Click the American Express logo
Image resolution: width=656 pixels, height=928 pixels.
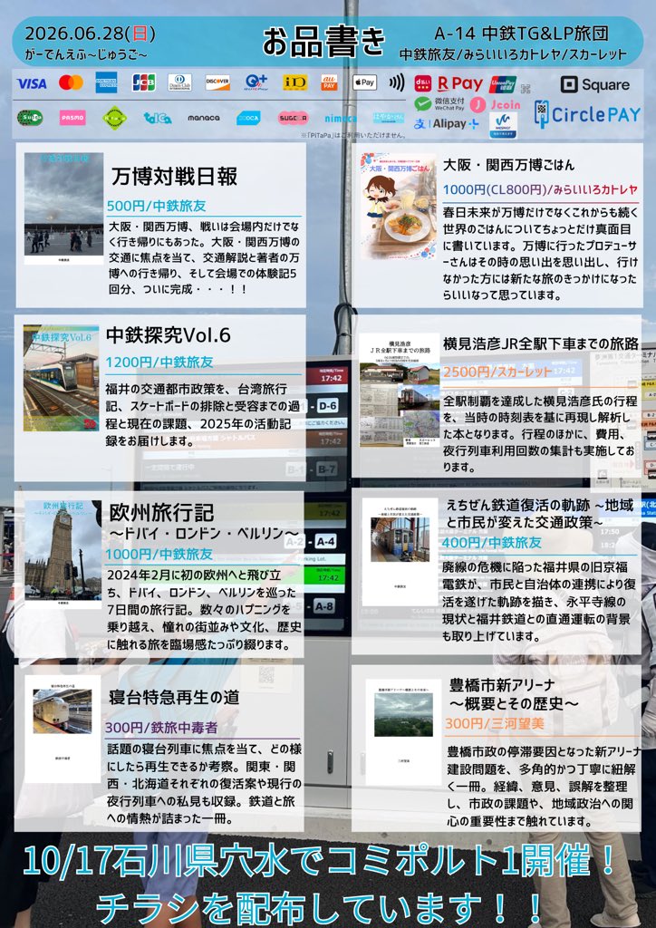(107, 82)
